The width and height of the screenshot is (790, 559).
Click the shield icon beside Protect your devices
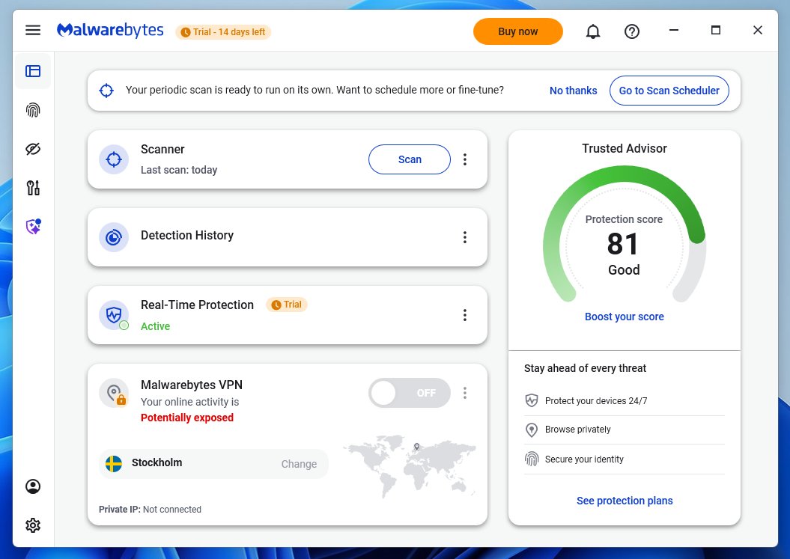[532, 401]
